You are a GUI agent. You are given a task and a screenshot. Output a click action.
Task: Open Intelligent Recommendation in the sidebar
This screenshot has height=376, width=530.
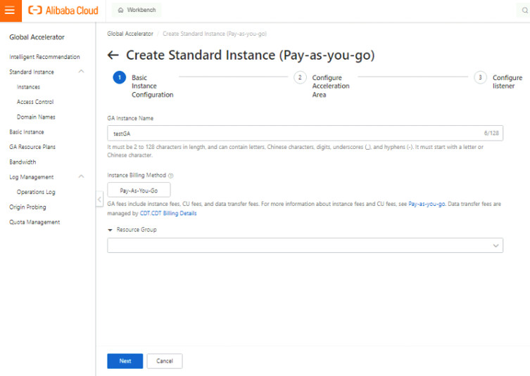pyautogui.click(x=44, y=57)
